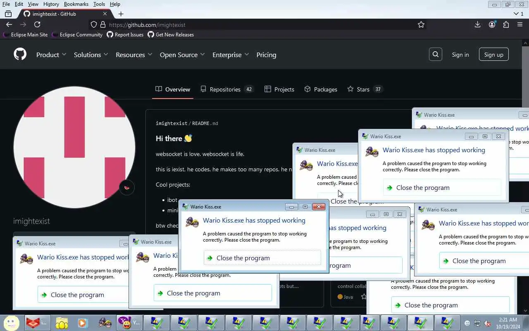Open a new tab with plus icon
The height and width of the screenshot is (331, 529).
pyautogui.click(x=121, y=14)
